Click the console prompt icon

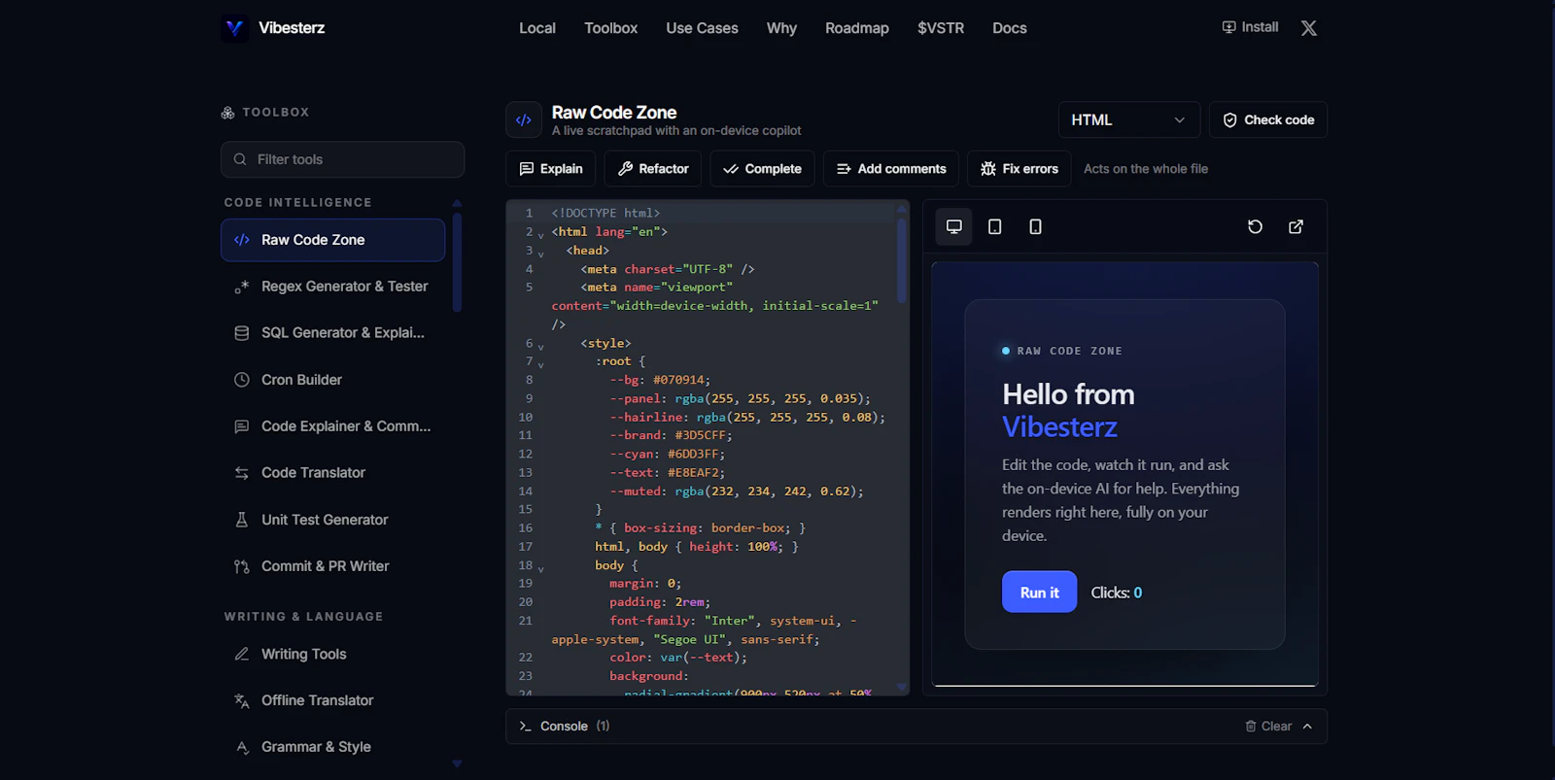(x=525, y=727)
